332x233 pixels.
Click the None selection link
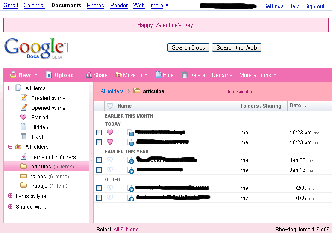coord(132,230)
